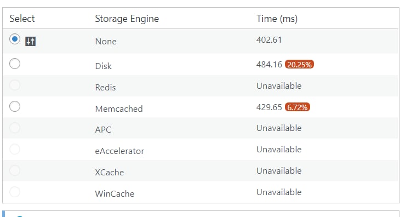Click the Select column header
The image size is (417, 217).
coord(22,19)
